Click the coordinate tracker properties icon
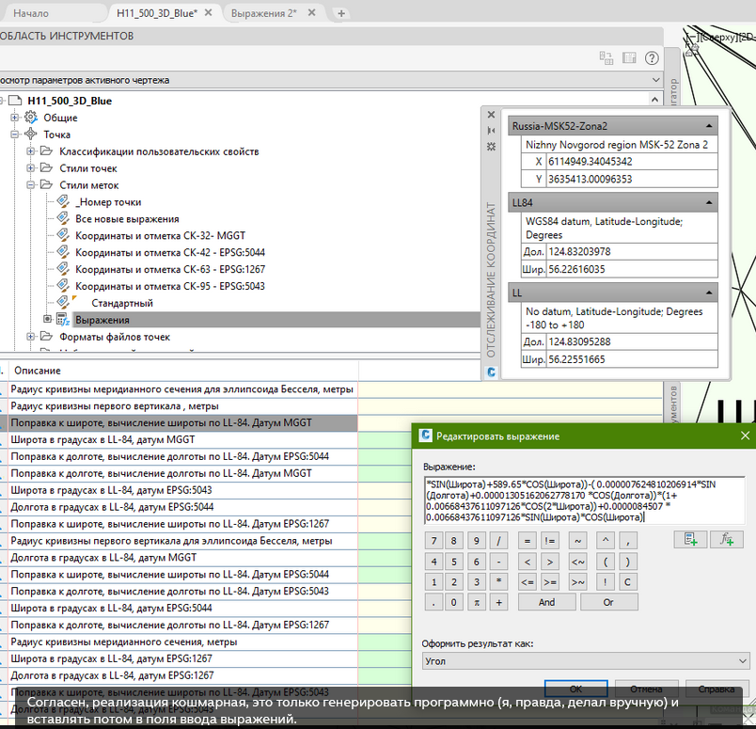The height and width of the screenshot is (729, 756). point(491,148)
